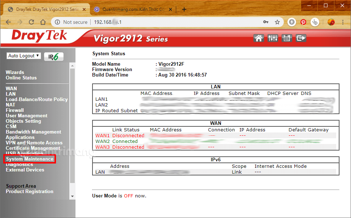351x218 pixels.
Task: Click the lightning bolt extension icon
Action: point(292,22)
